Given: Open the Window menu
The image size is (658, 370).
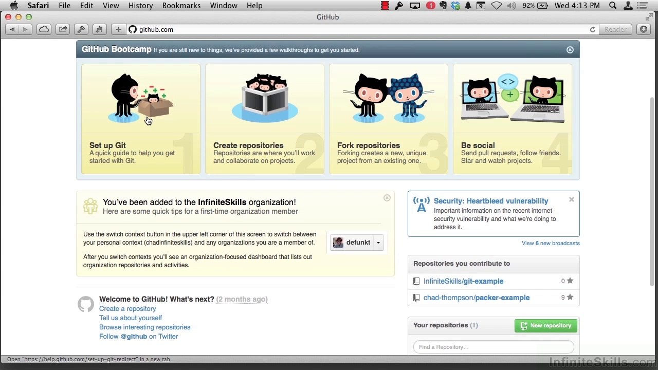Looking at the screenshot, I should coord(224,6).
